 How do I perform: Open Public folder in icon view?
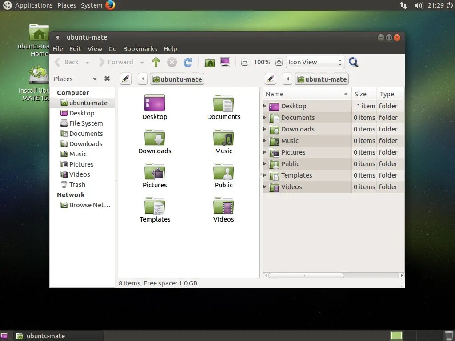tap(224, 176)
